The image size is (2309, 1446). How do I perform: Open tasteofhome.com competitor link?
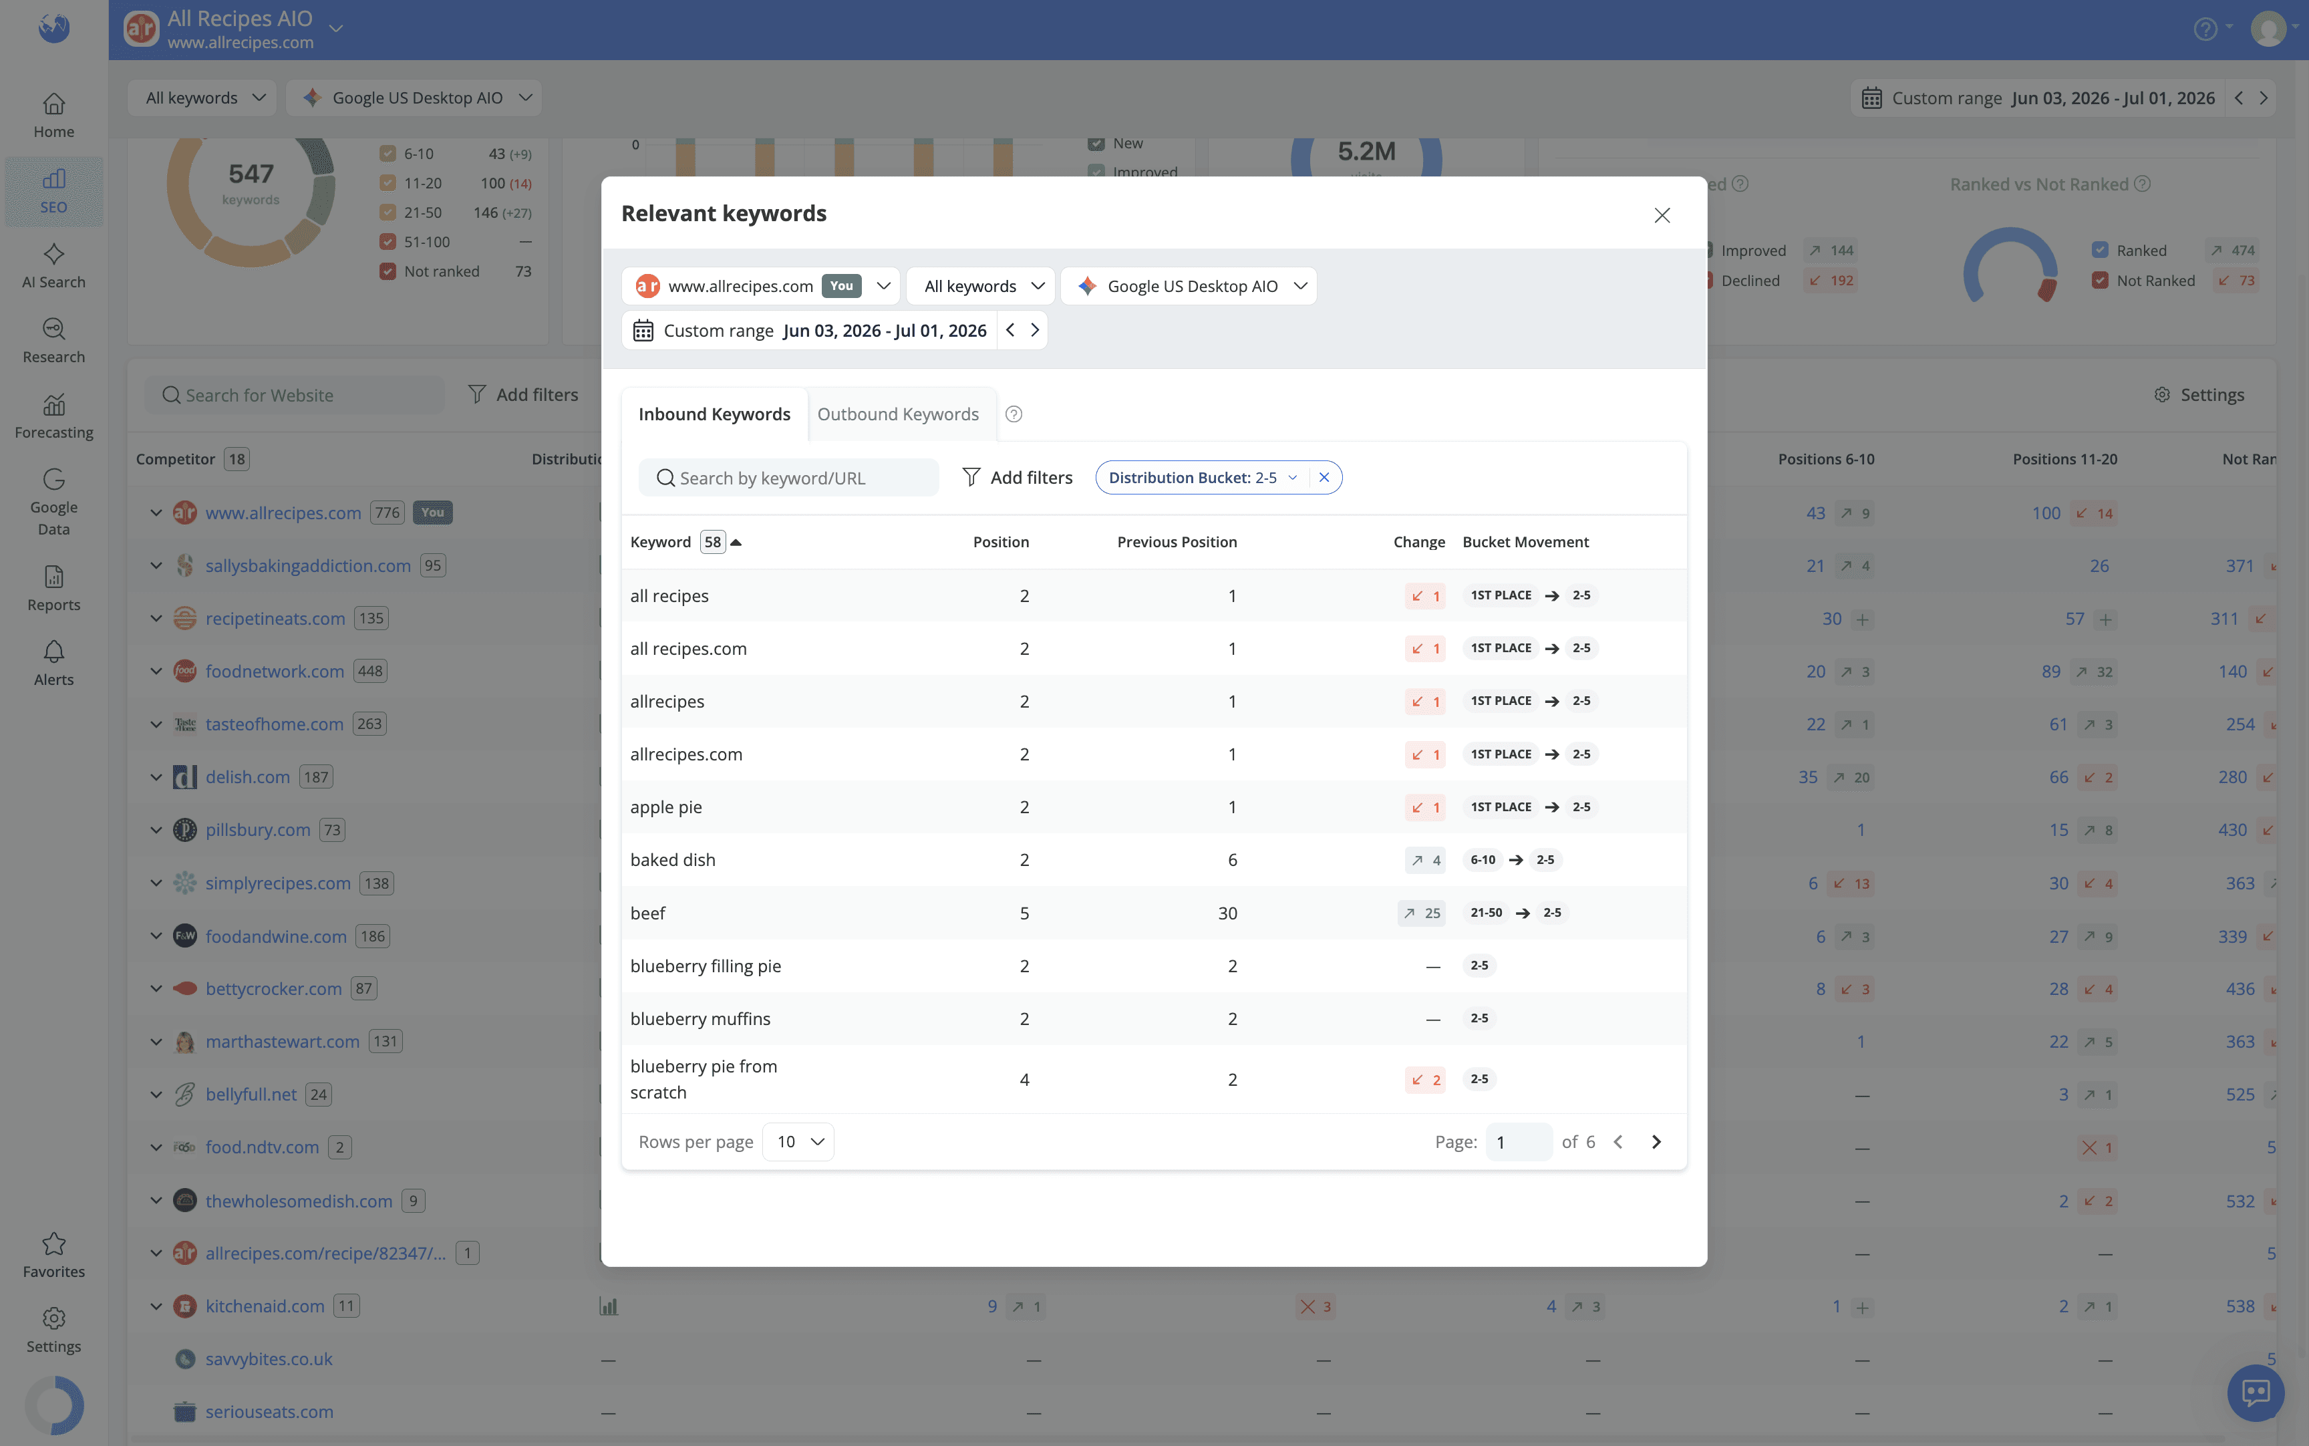pyautogui.click(x=275, y=724)
